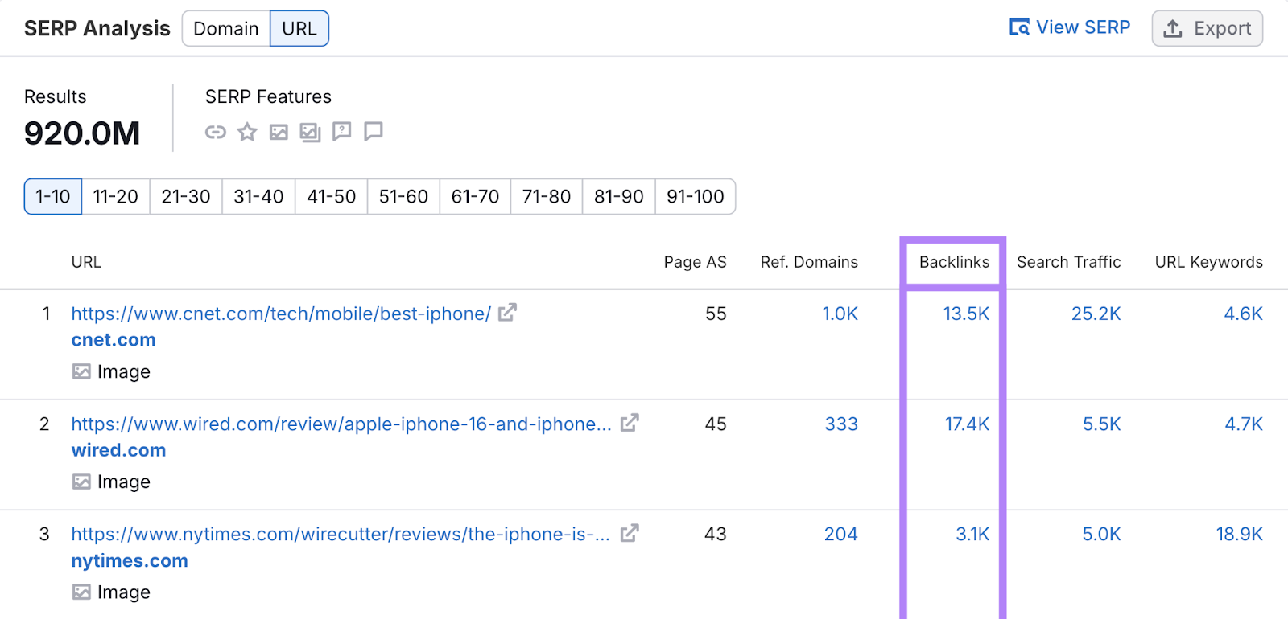Click the link SERP feature icon

click(215, 132)
